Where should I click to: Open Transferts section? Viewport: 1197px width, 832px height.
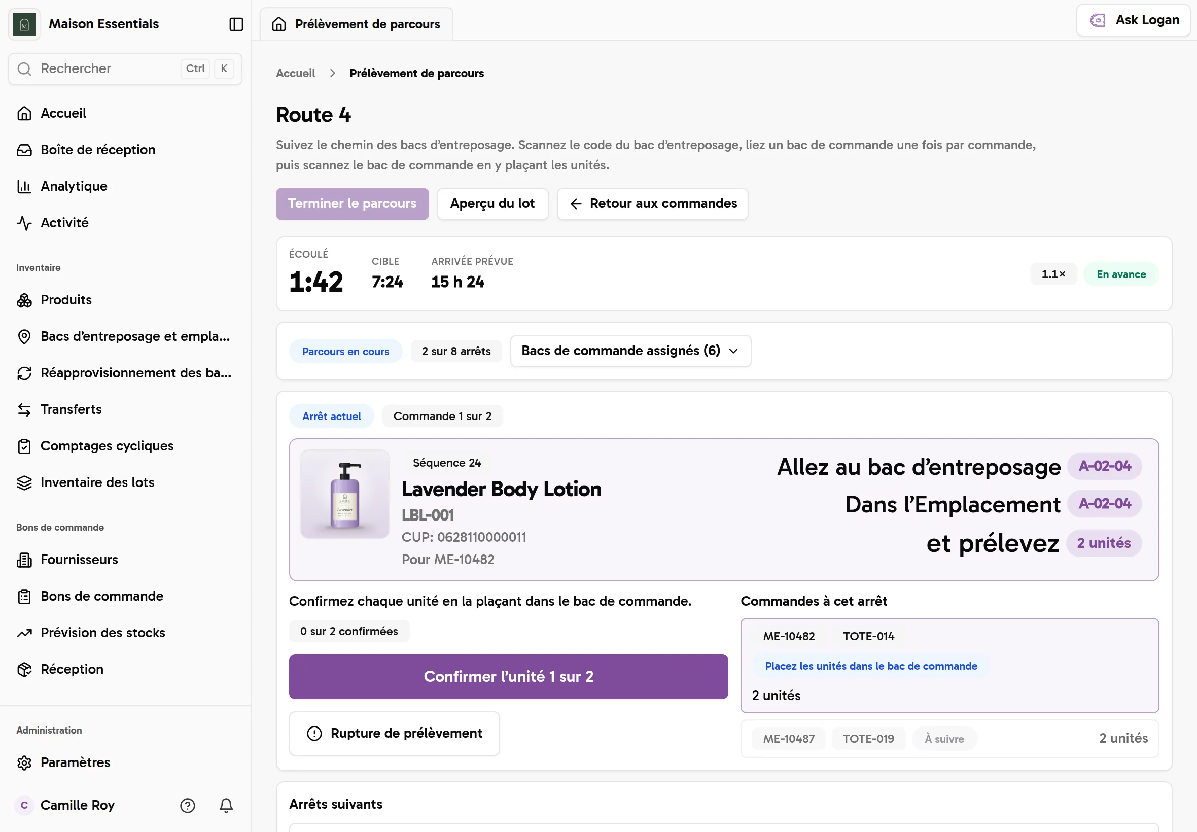[125, 409]
